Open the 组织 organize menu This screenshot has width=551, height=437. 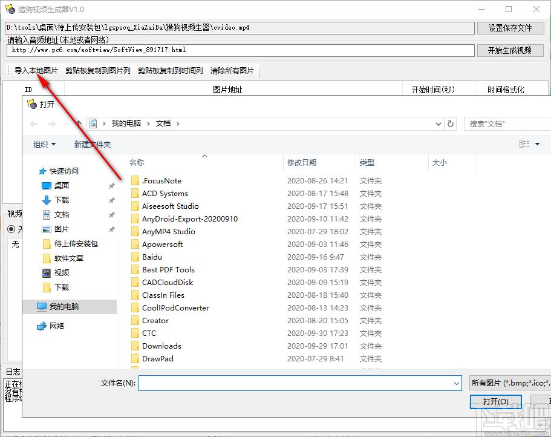point(44,144)
